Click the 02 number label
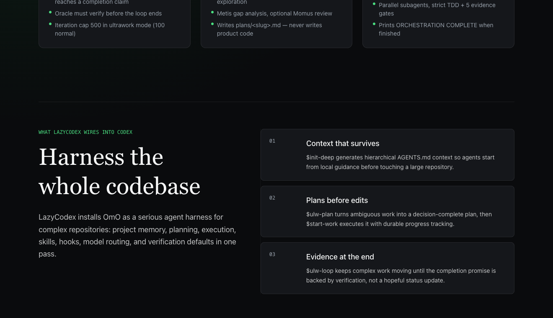The width and height of the screenshot is (553, 318). tap(272, 198)
